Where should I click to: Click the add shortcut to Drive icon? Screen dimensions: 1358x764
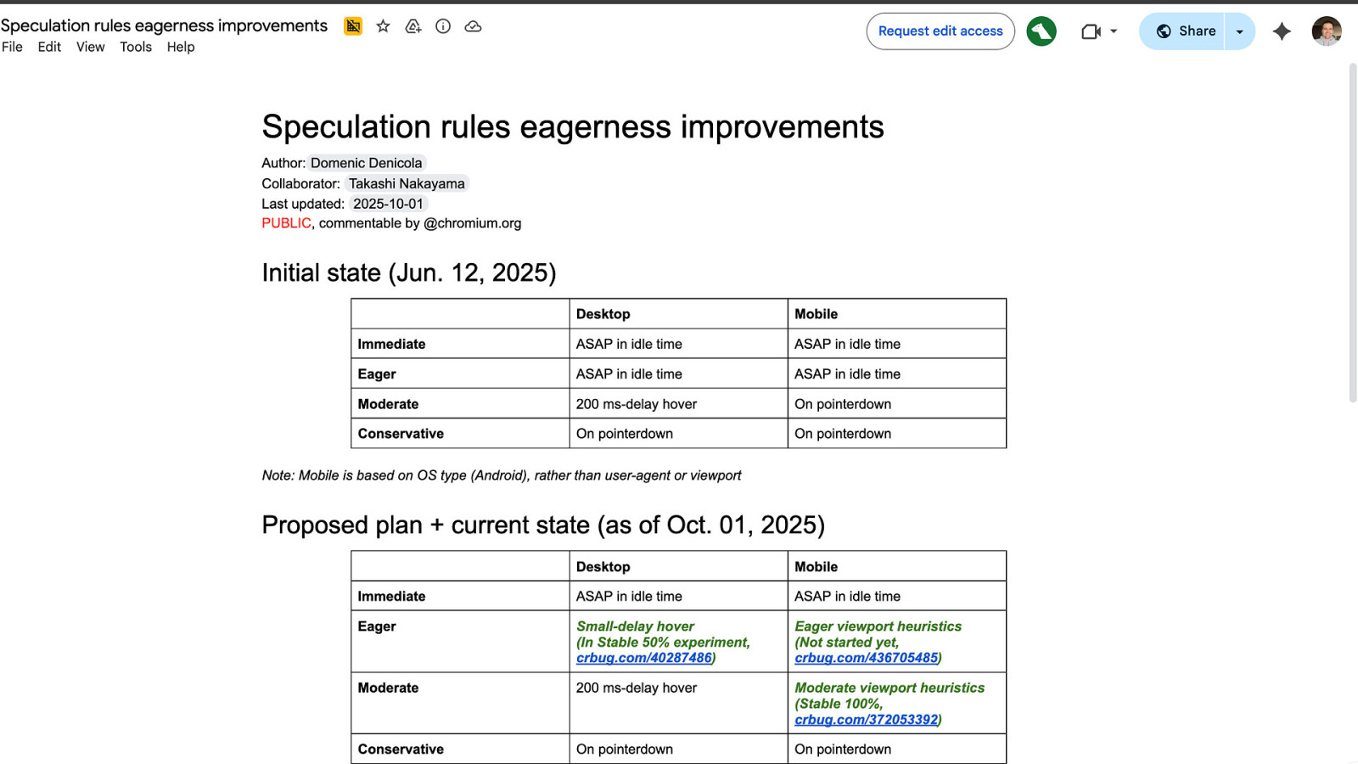click(413, 26)
